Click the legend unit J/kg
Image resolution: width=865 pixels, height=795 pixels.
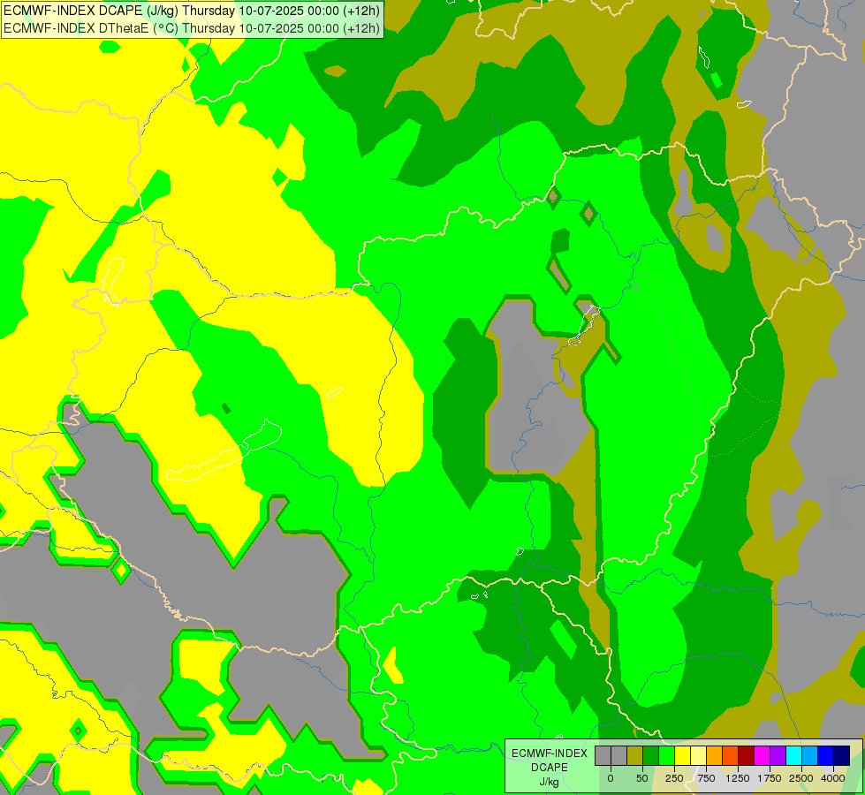(x=549, y=782)
